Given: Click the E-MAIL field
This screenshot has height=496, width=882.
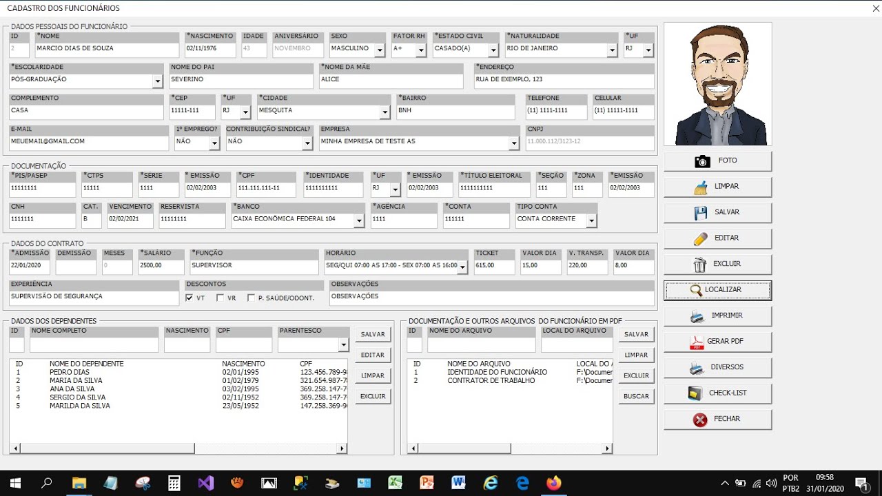Looking at the screenshot, I should 89,142.
